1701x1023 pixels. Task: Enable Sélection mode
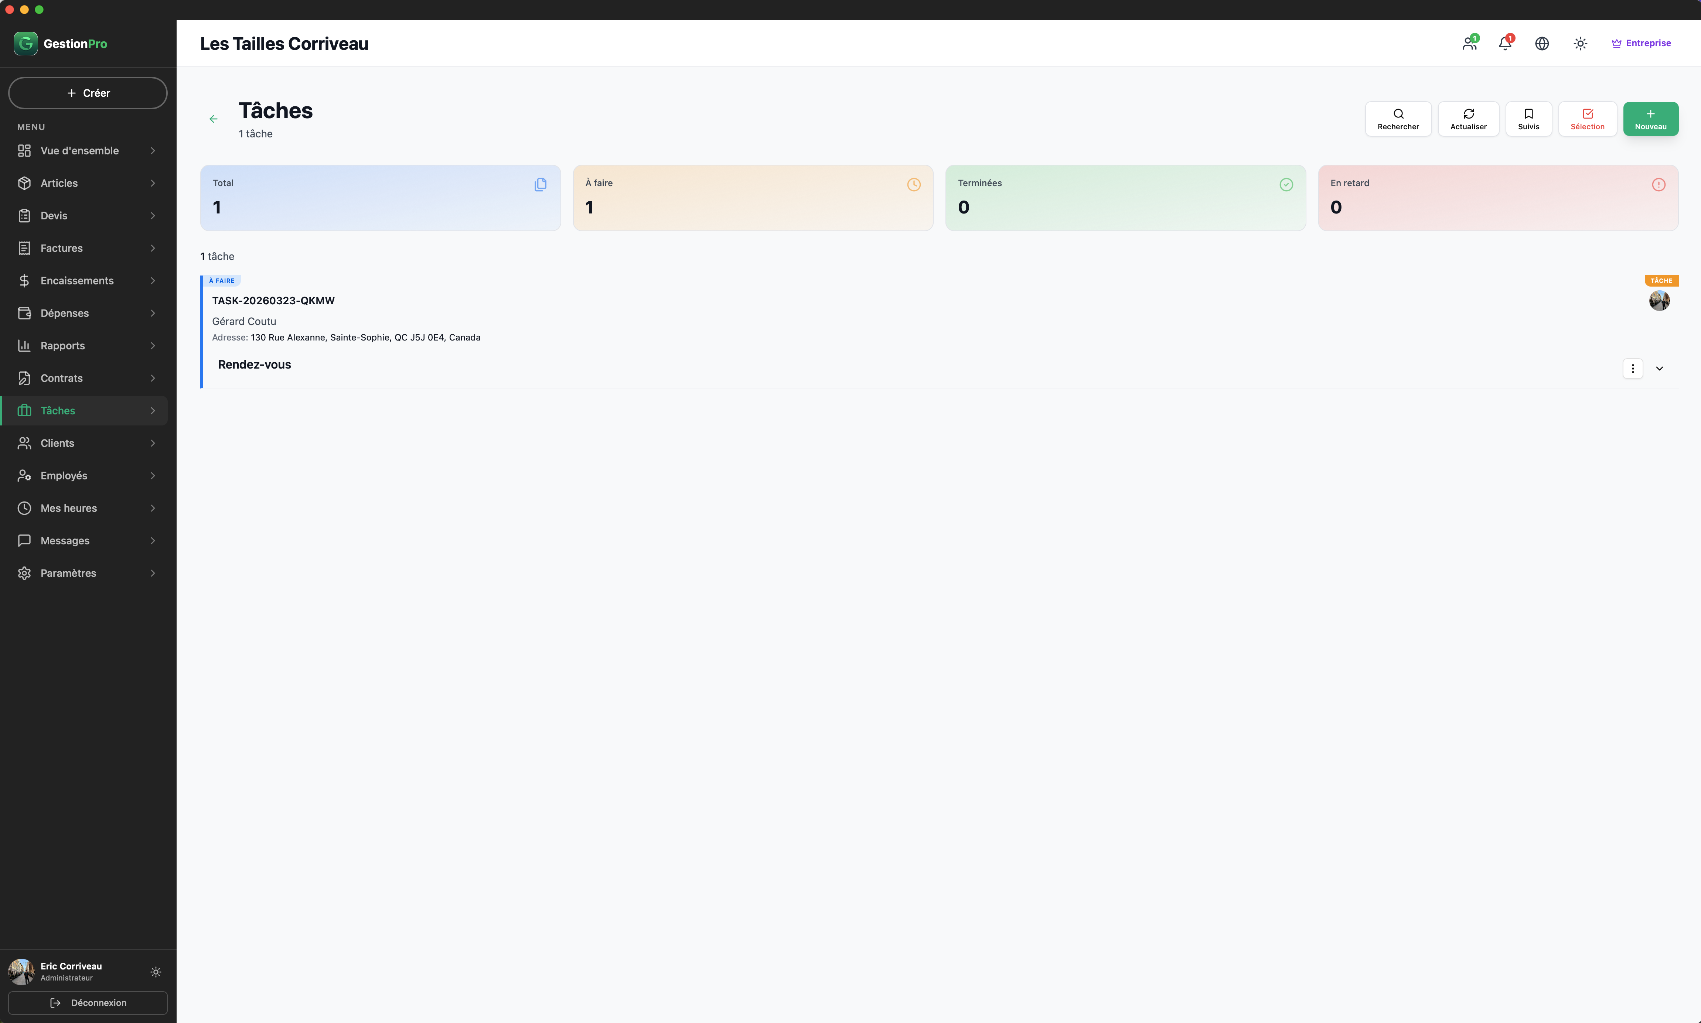1587,119
